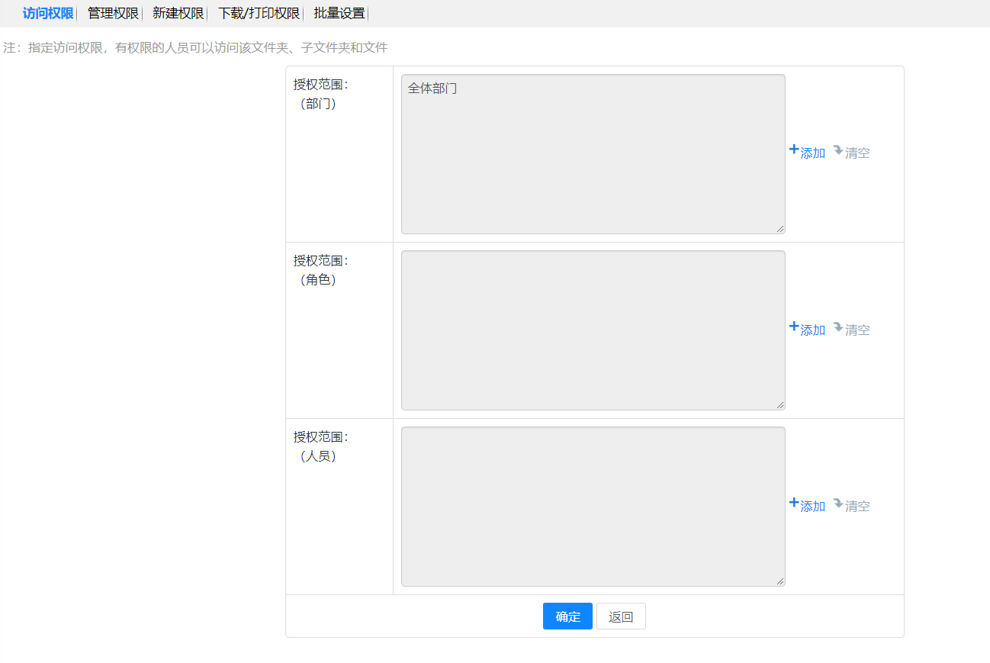Click the clear arrow icon for role scope
990x663 pixels.
(837, 327)
